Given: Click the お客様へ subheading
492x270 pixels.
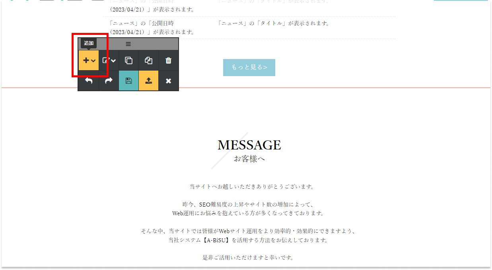Looking at the screenshot, I should coord(249,159).
